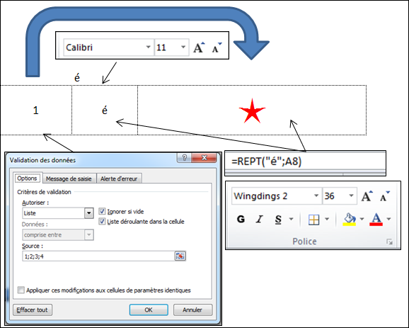Screen dimensions: 409x328
Task: Apply underline S formatting
Action: (x=278, y=219)
